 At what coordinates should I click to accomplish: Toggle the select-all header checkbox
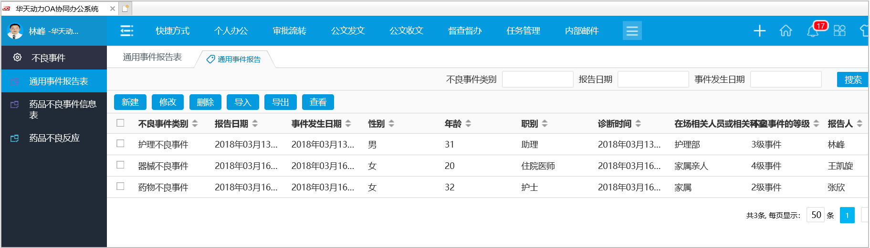pyautogui.click(x=120, y=123)
